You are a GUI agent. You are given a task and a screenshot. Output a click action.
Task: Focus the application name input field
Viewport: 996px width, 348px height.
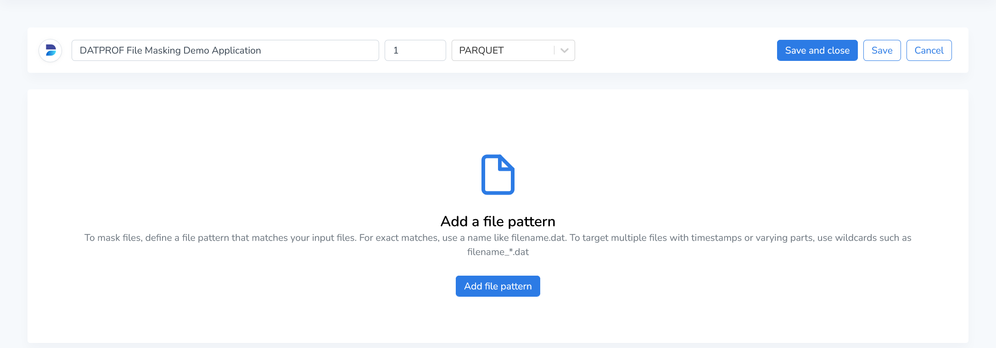coord(225,50)
